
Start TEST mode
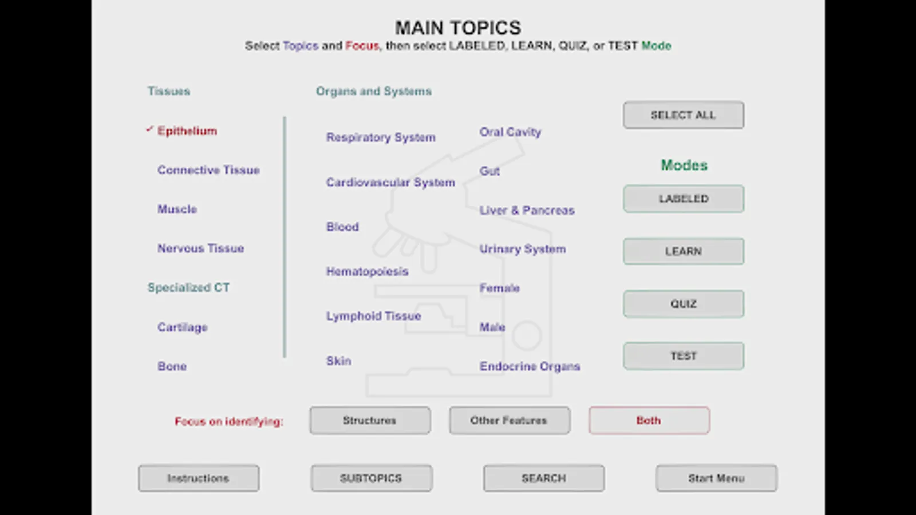click(684, 356)
